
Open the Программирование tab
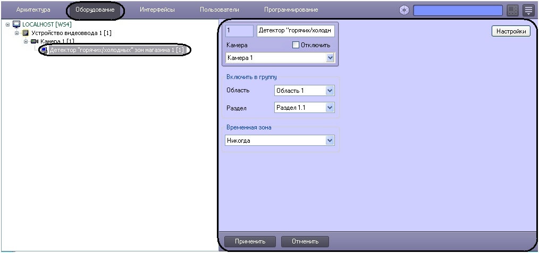pos(291,10)
